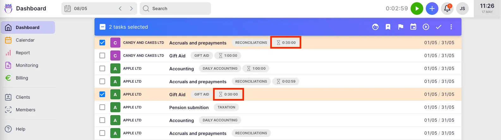Click the checkmark to complete selected tasks
This screenshot has height=140, width=501.
pyautogui.click(x=438, y=27)
